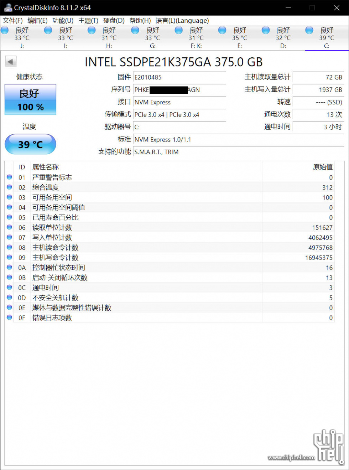Click the S.M.A.R.T., TRIM features field

tap(239, 152)
